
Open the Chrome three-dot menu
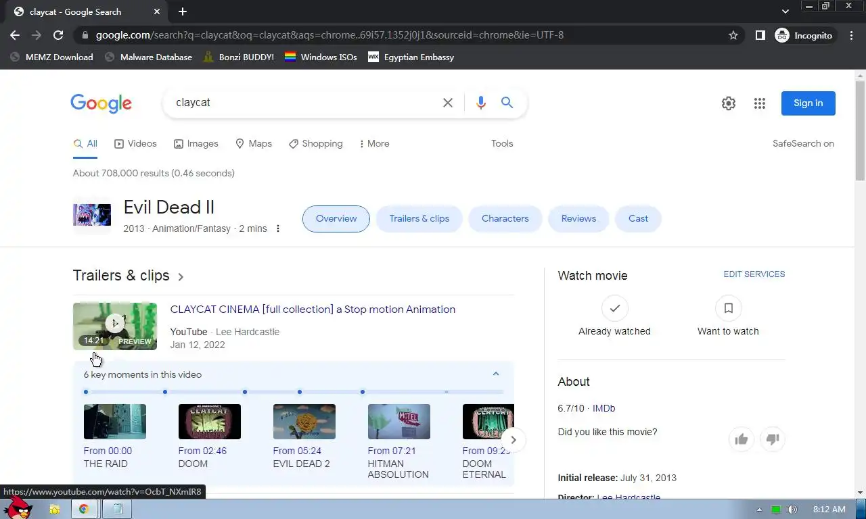[852, 35]
